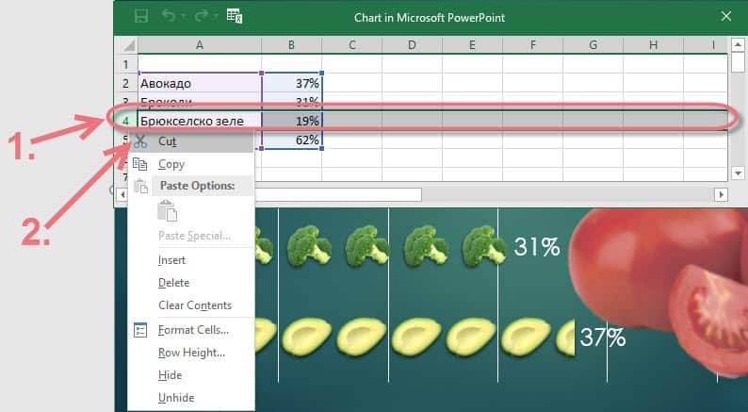Select column C header
Image resolution: width=748 pixels, height=412 pixels.
(x=352, y=45)
